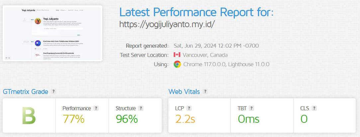Click the GTmetrix Grade heading
The height and width of the screenshot is (137, 360).
click(26, 92)
